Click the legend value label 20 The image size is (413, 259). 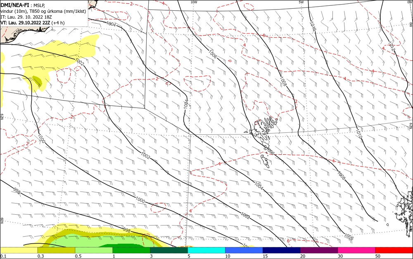(303, 256)
